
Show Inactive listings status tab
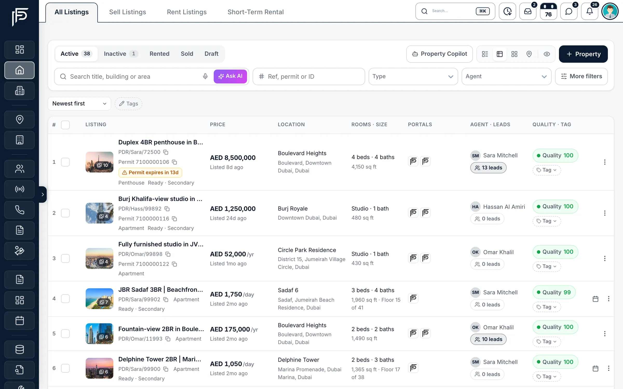(x=121, y=54)
